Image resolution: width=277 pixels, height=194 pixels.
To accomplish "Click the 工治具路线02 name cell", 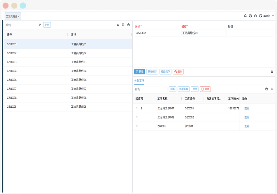I will (79, 53).
